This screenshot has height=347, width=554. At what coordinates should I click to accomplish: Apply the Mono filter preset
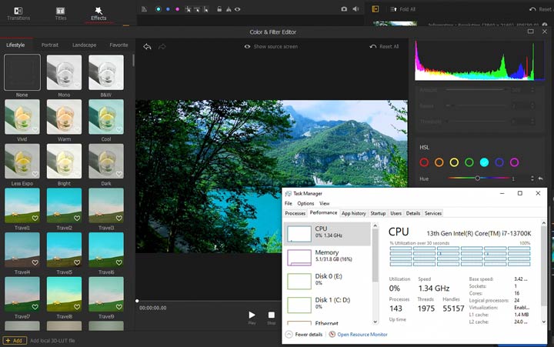pyautogui.click(x=64, y=72)
